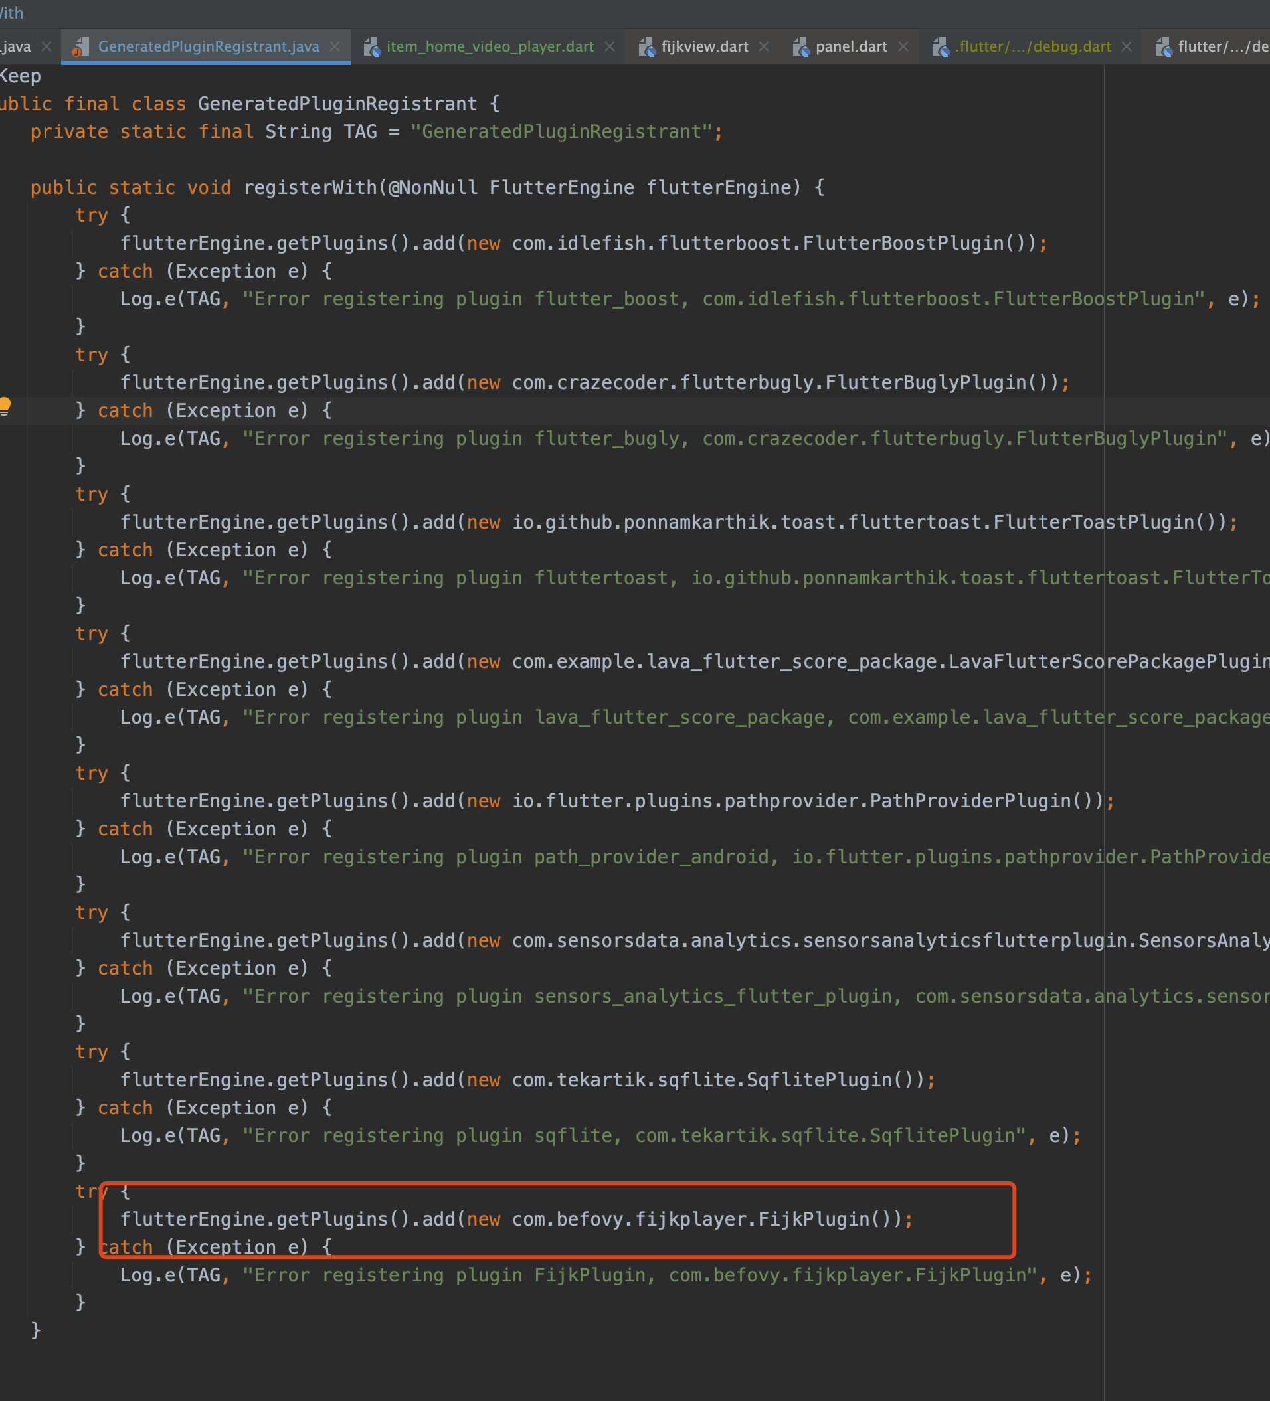Click the Dart file icon on fijkview.dart tab
This screenshot has width=1270, height=1401.
tap(646, 47)
